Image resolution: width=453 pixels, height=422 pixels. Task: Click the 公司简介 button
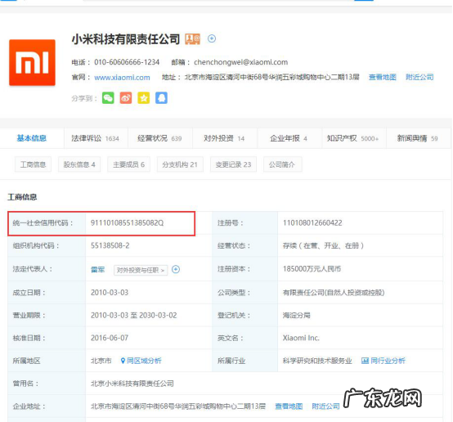click(282, 164)
